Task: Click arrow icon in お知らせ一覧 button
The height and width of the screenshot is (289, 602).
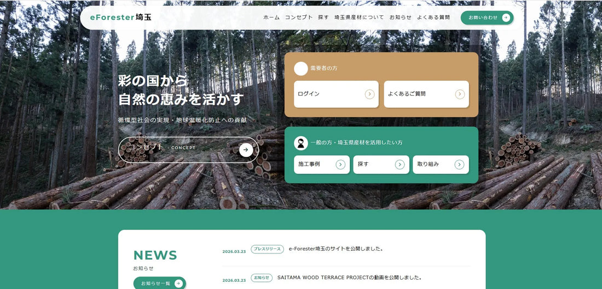Action: pos(178,283)
